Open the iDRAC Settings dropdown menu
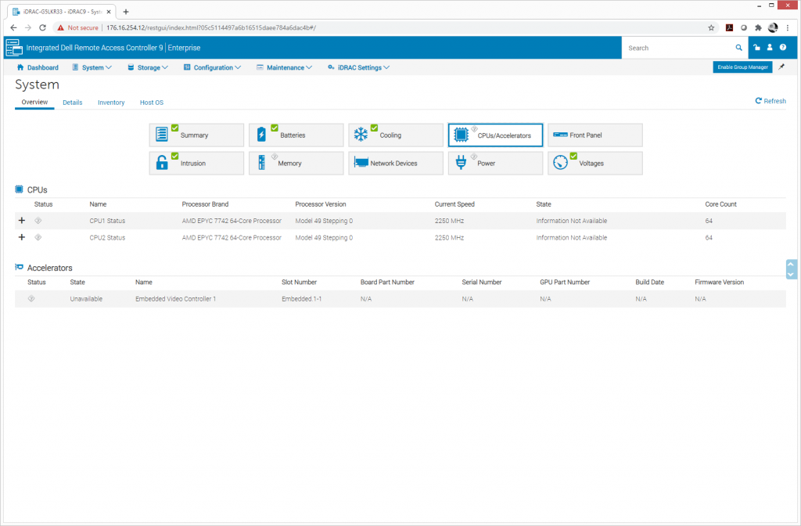The image size is (801, 526). 358,67
